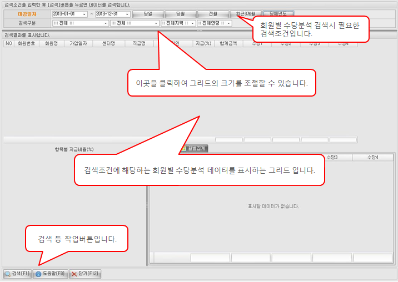398x282 pixels.
Task: Click the 합계금액 column header
Action: pyautogui.click(x=228, y=44)
